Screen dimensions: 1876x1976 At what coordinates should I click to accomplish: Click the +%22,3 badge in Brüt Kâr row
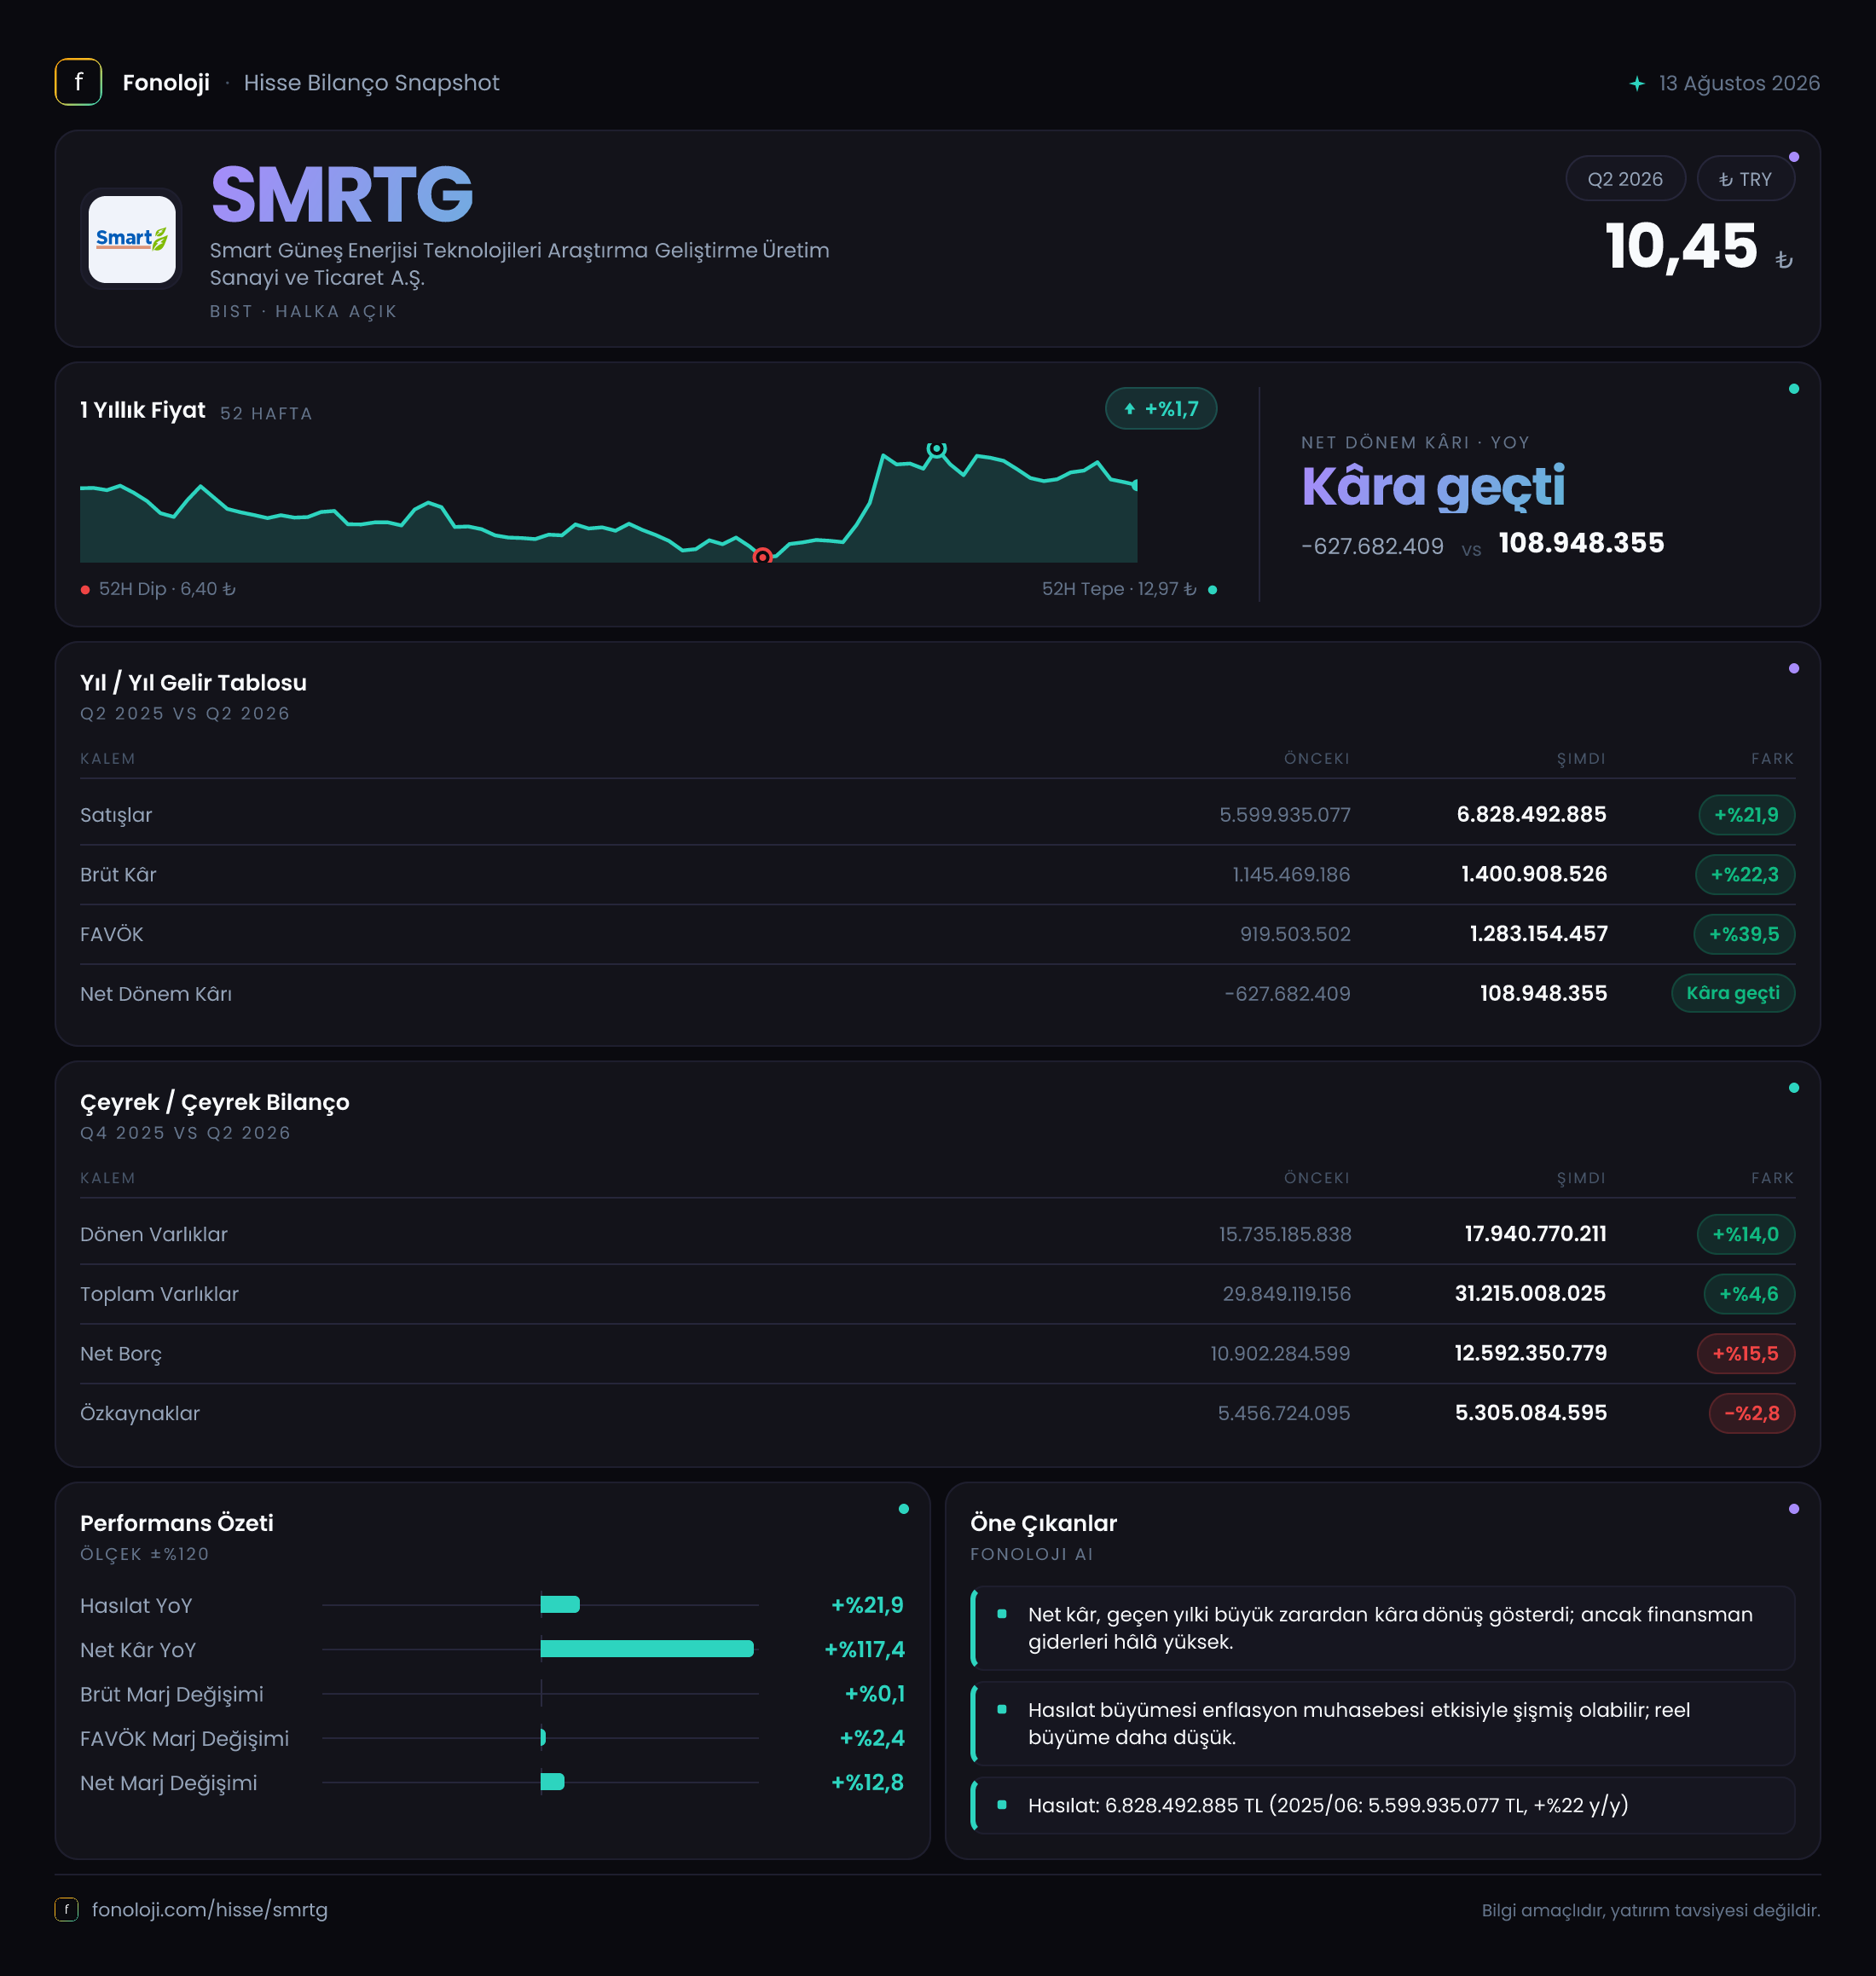pyautogui.click(x=1744, y=875)
